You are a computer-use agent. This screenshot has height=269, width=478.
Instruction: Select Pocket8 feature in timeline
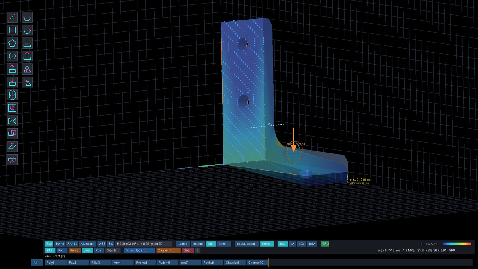(212, 263)
